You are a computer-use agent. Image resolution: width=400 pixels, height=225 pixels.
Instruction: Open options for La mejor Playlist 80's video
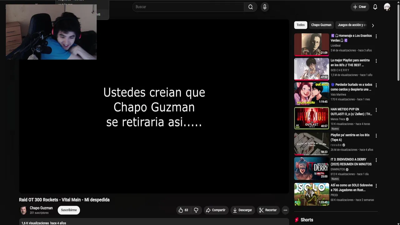(x=376, y=61)
